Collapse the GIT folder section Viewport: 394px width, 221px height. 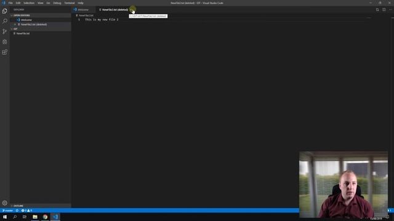click(x=41, y=29)
